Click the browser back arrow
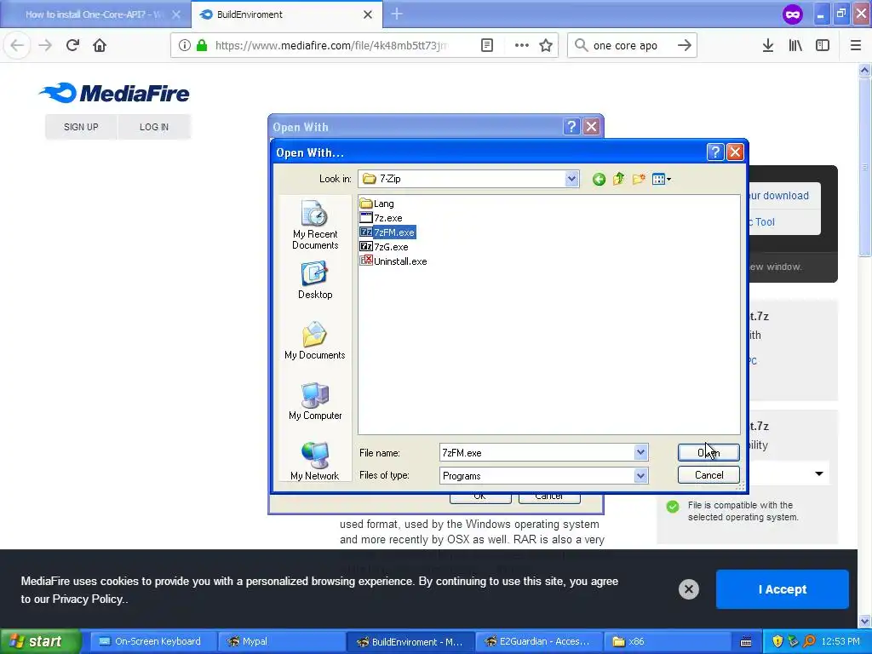This screenshot has width=872, height=654. pyautogui.click(x=17, y=45)
